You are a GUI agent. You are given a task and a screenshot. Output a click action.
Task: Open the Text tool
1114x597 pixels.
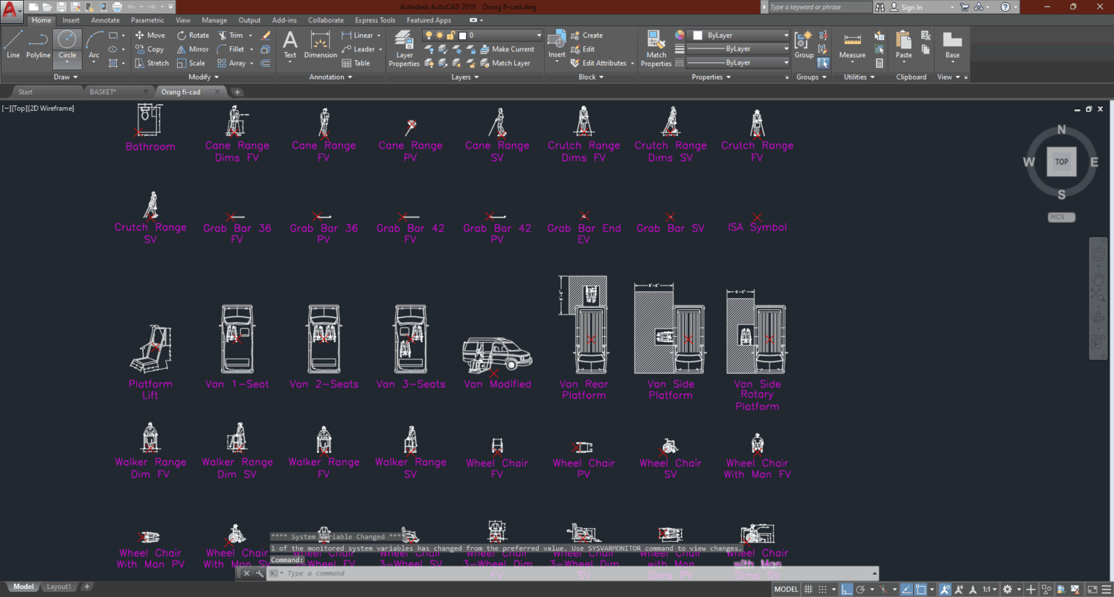click(x=289, y=46)
